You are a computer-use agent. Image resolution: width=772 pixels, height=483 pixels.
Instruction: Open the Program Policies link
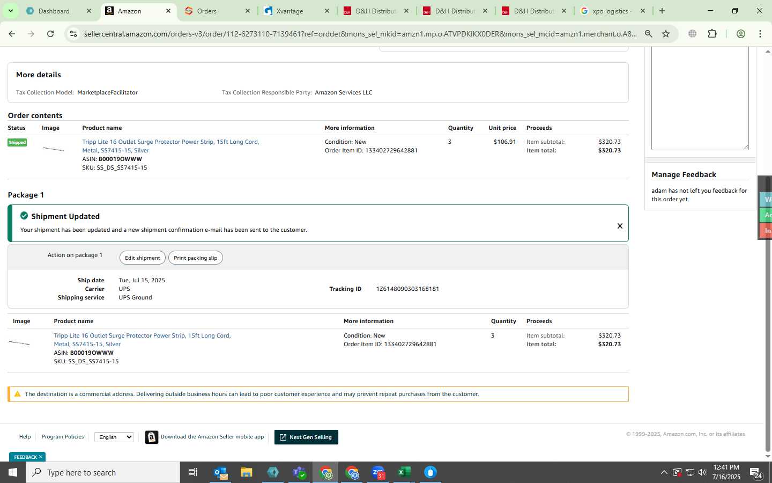[63, 437]
